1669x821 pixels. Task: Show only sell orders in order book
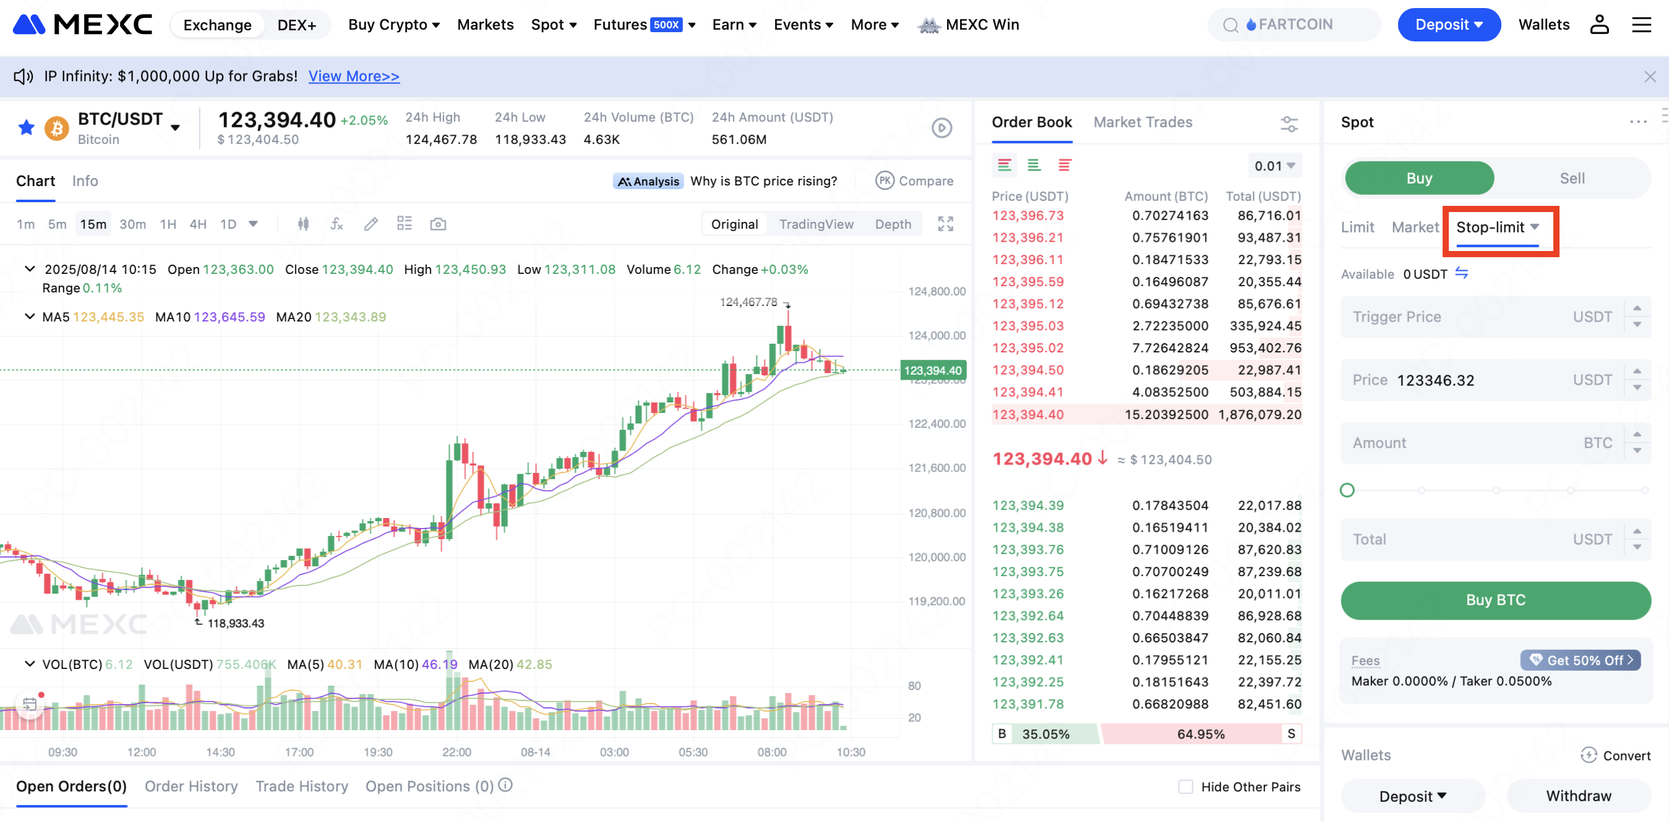click(1064, 165)
